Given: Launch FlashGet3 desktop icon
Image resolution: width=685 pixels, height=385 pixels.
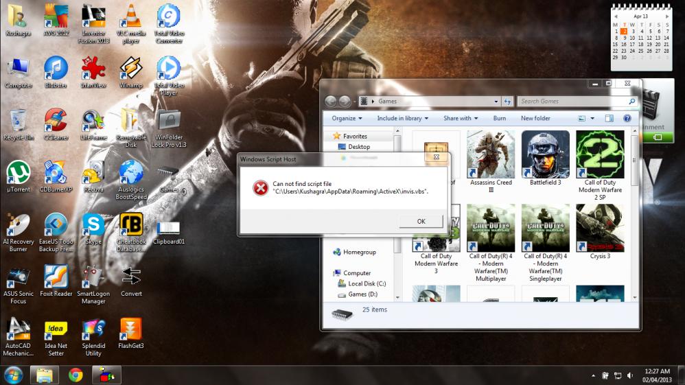Looking at the screenshot, I should click(x=131, y=333).
